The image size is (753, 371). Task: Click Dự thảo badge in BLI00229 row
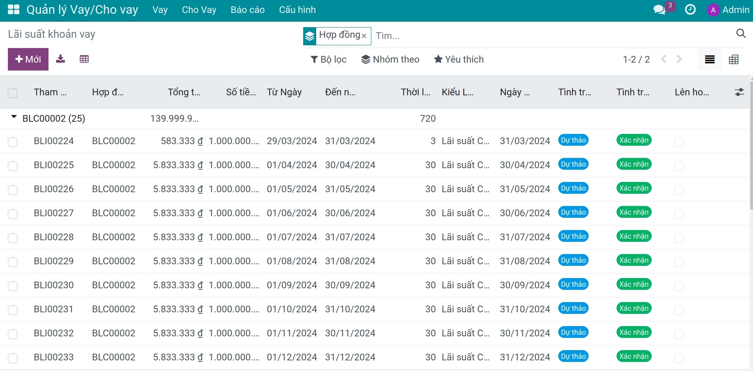pos(573,260)
